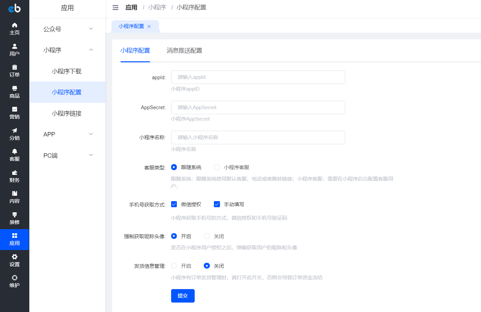This screenshot has height=312, width=481.
Task: Open 小程序下载 in the submenu
Action: 67,71
